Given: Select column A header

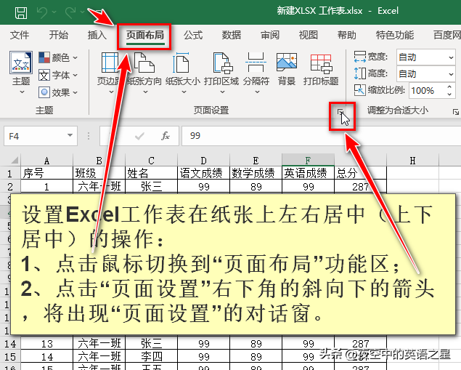Looking at the screenshot, I should click(x=46, y=161).
